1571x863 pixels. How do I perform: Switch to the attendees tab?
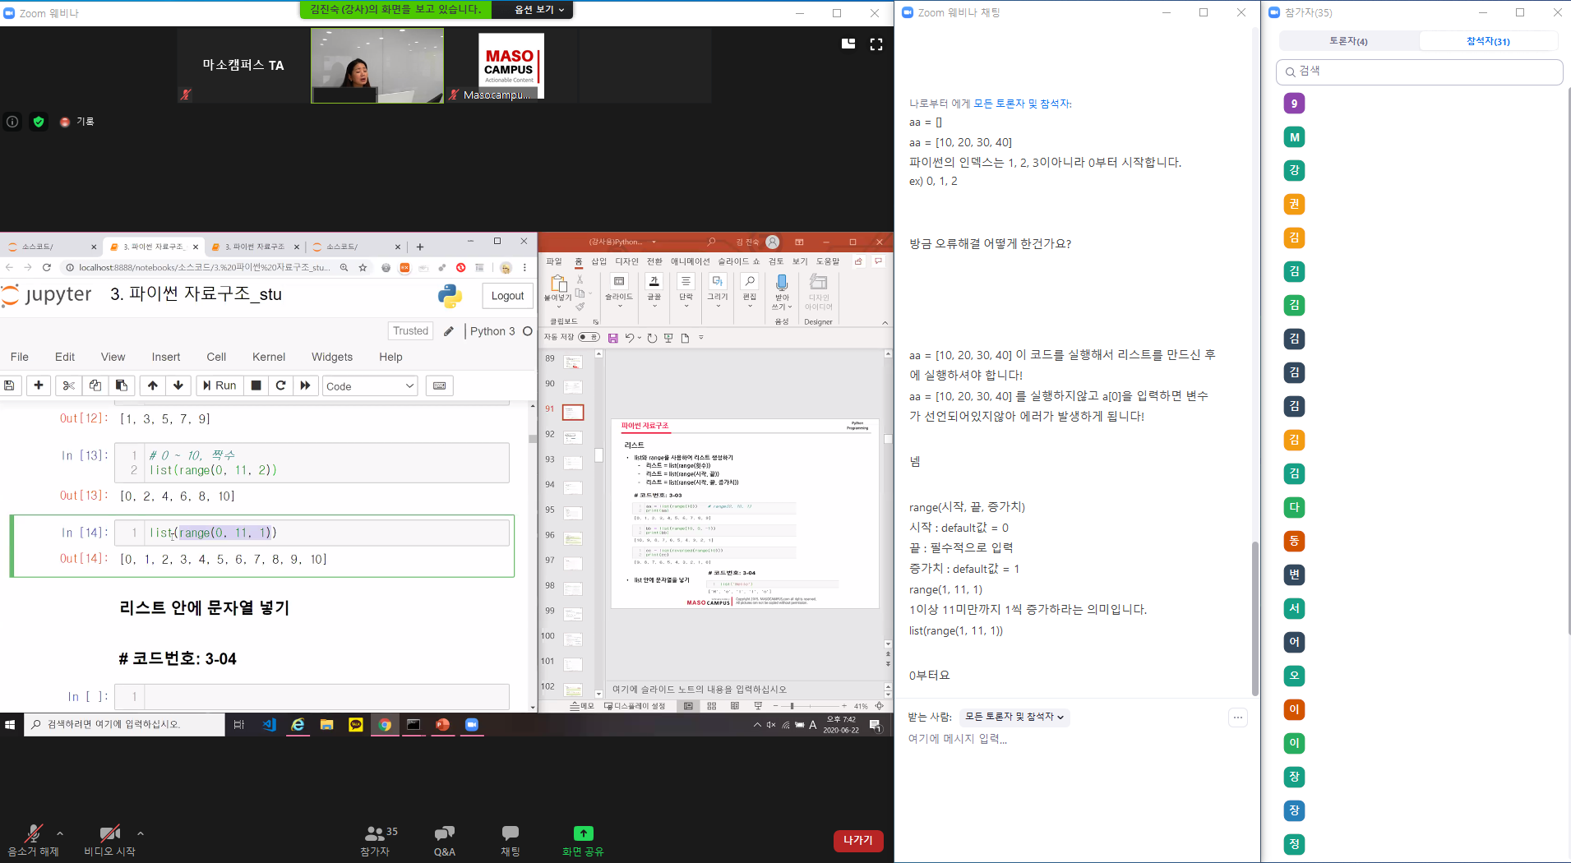(1488, 41)
